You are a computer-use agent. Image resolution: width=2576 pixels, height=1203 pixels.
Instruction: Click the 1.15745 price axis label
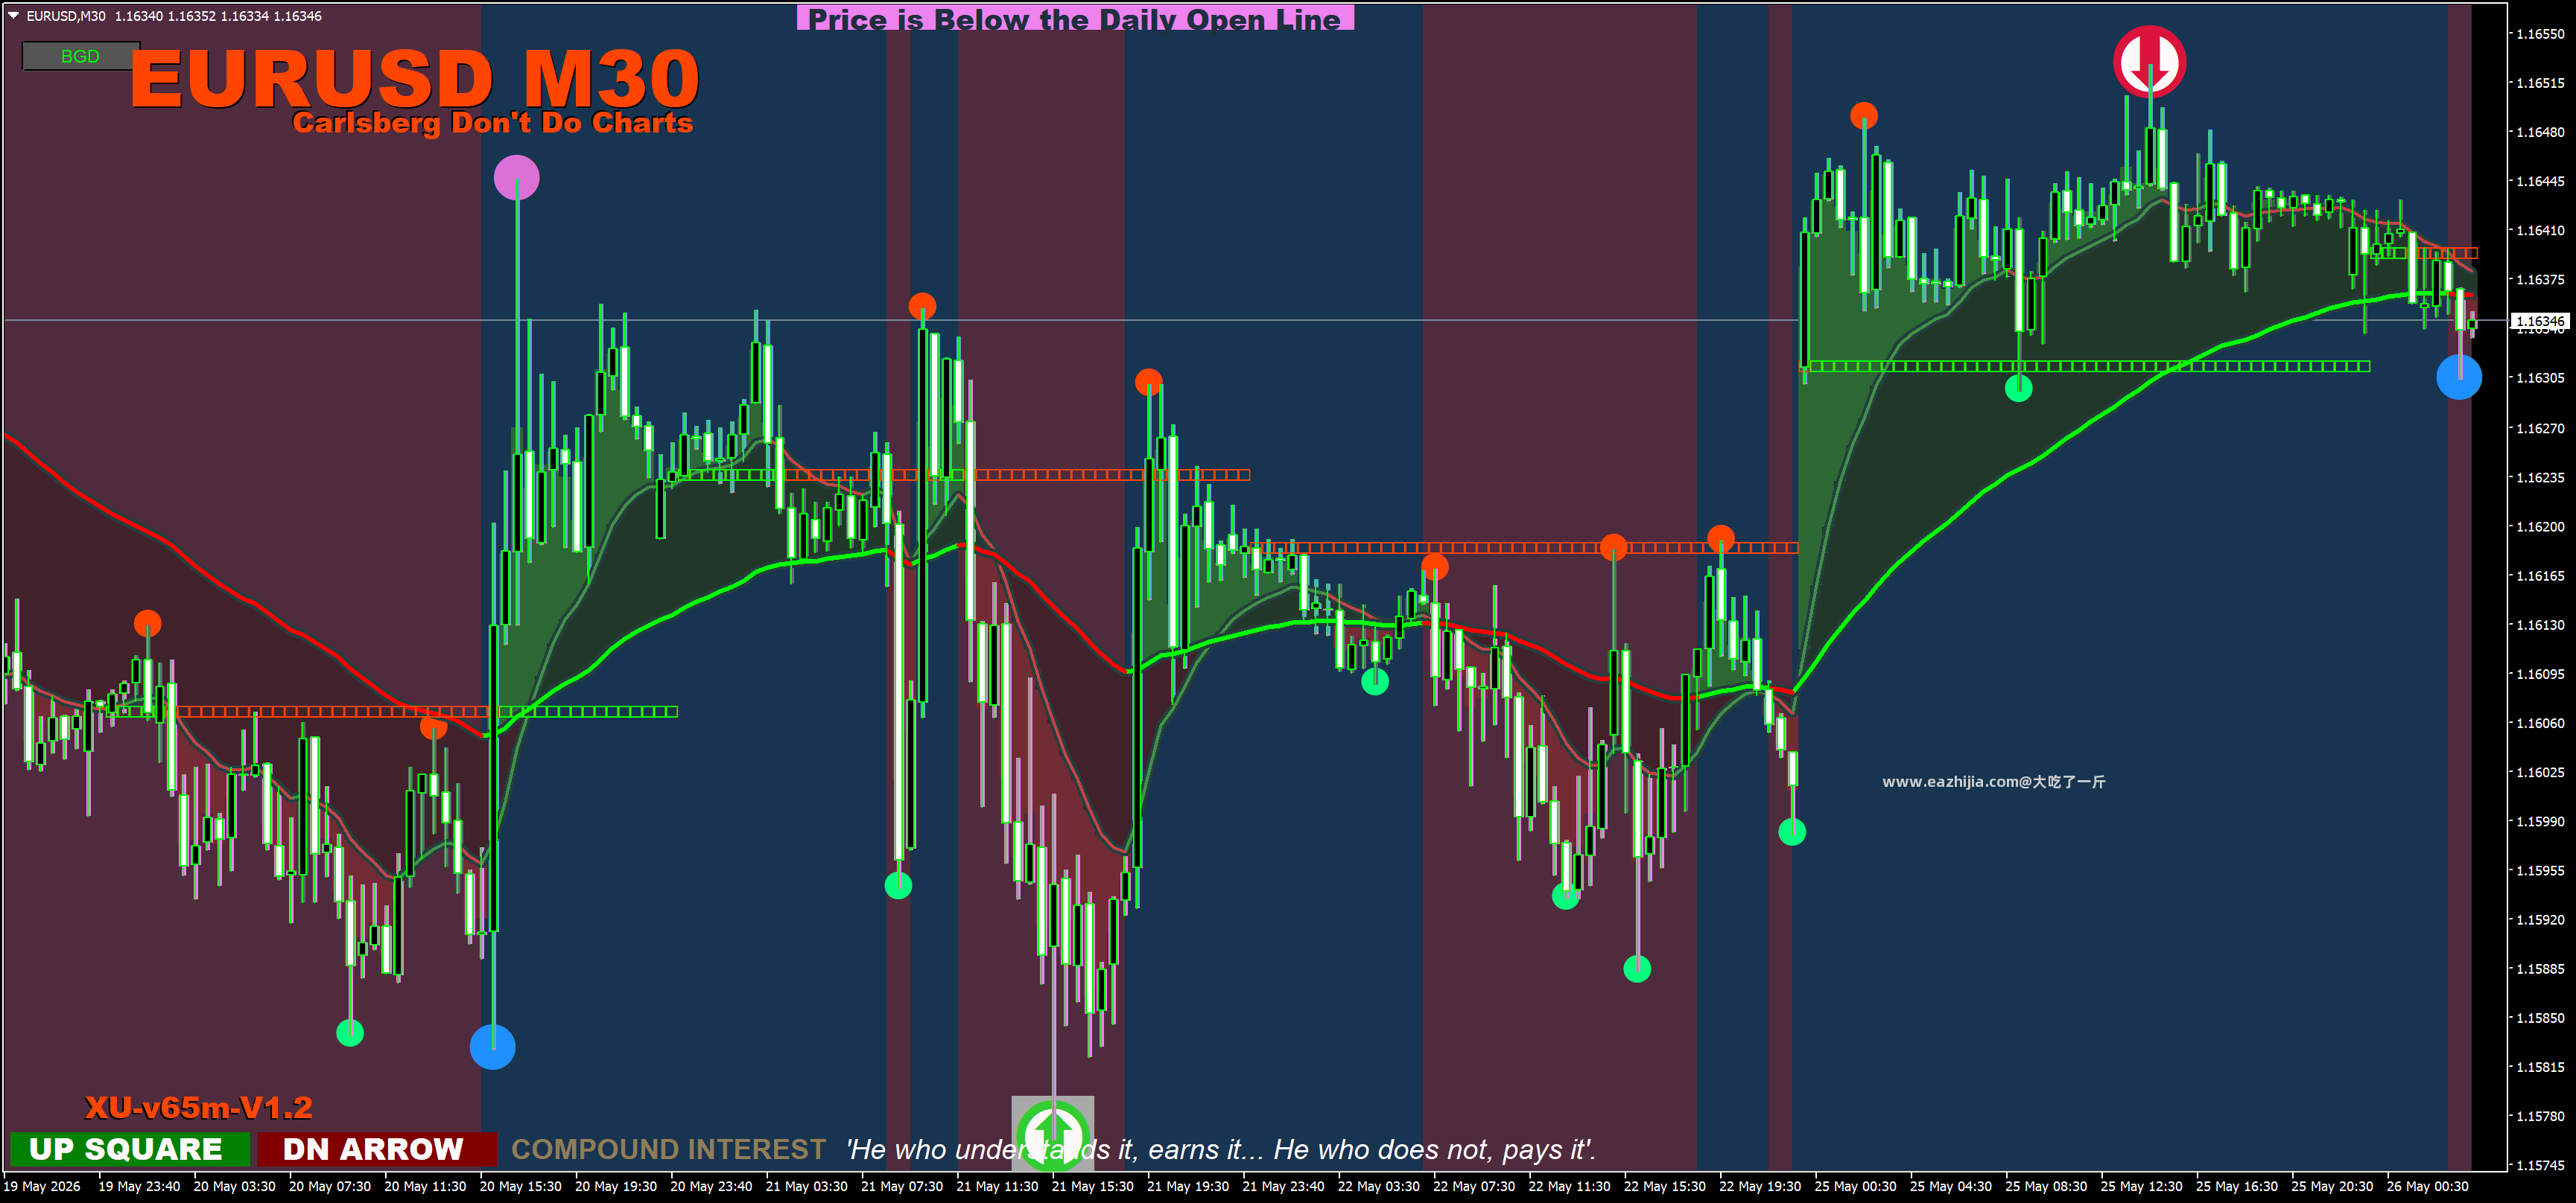2540,1166
